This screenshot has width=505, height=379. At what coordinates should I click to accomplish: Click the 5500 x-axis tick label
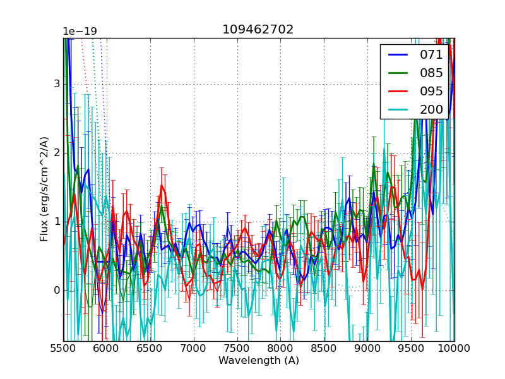pos(63,349)
